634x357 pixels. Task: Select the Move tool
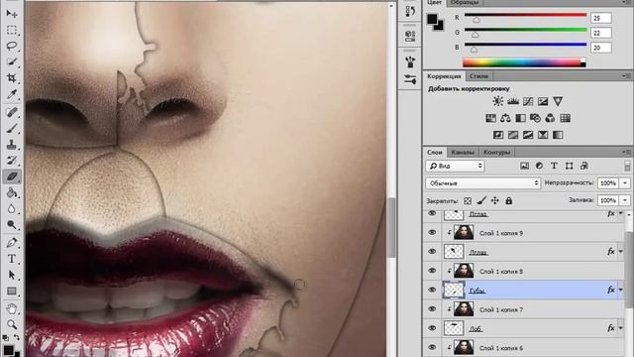(11, 14)
